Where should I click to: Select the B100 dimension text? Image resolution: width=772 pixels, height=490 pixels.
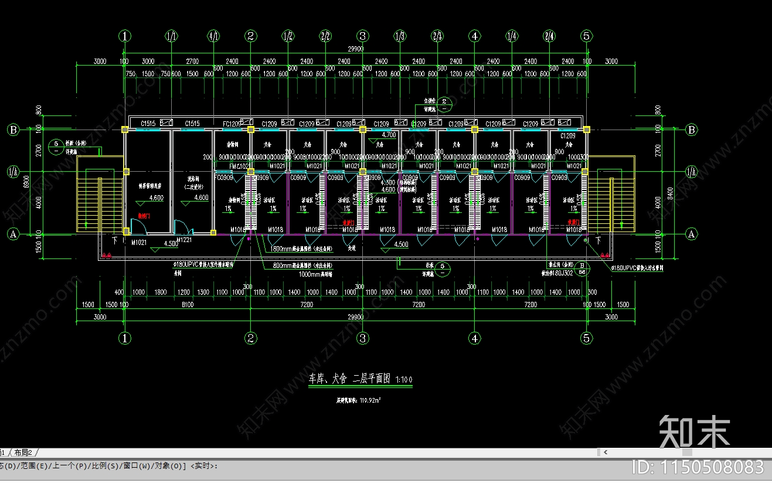click(x=188, y=305)
